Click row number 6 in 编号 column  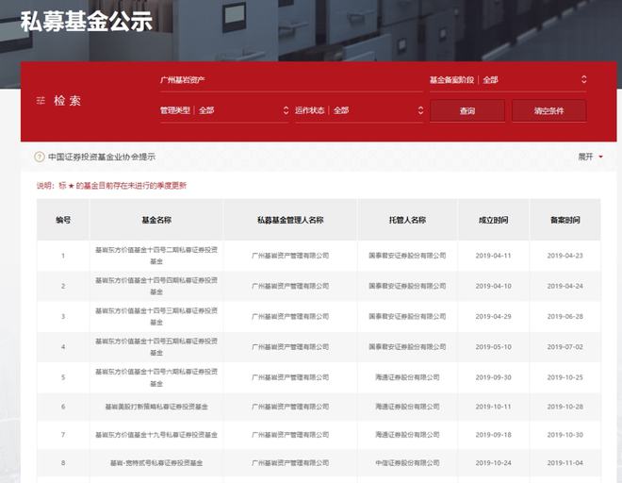point(63,407)
